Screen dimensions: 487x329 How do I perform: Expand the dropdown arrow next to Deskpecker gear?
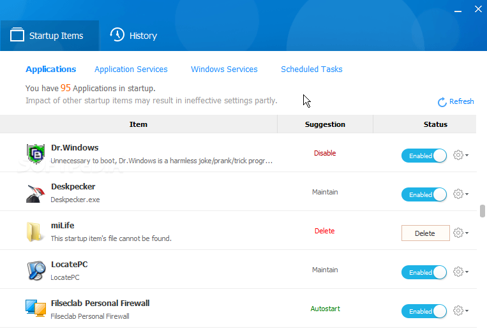pos(467,194)
